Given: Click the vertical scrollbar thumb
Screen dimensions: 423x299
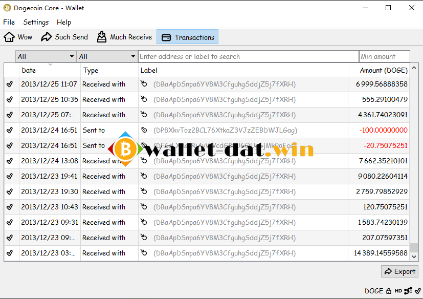Looking at the screenshot, I should coord(414,248).
